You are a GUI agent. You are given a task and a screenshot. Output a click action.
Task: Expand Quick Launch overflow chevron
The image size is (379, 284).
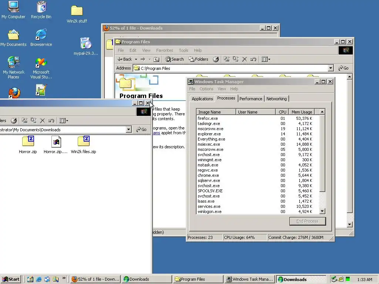point(64,278)
